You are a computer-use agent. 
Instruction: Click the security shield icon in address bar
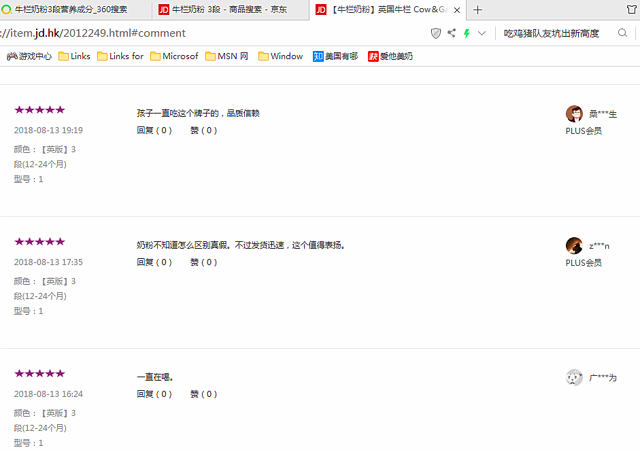point(437,33)
